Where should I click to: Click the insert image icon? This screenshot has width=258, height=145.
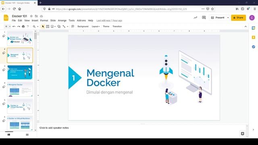[52, 27]
